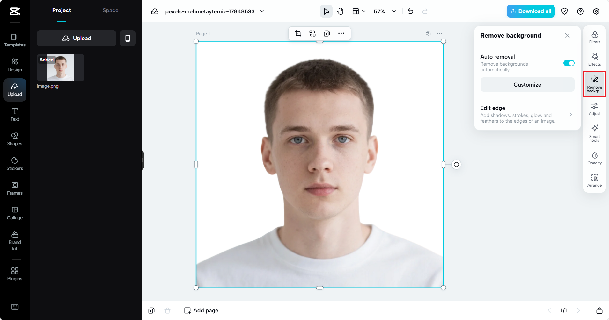609x320 pixels.
Task: Open more options in image toolbar
Action: pyautogui.click(x=341, y=33)
